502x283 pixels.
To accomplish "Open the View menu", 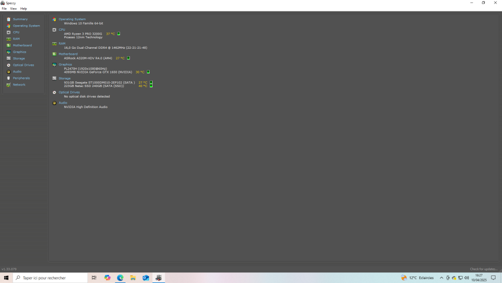I will coord(14,9).
